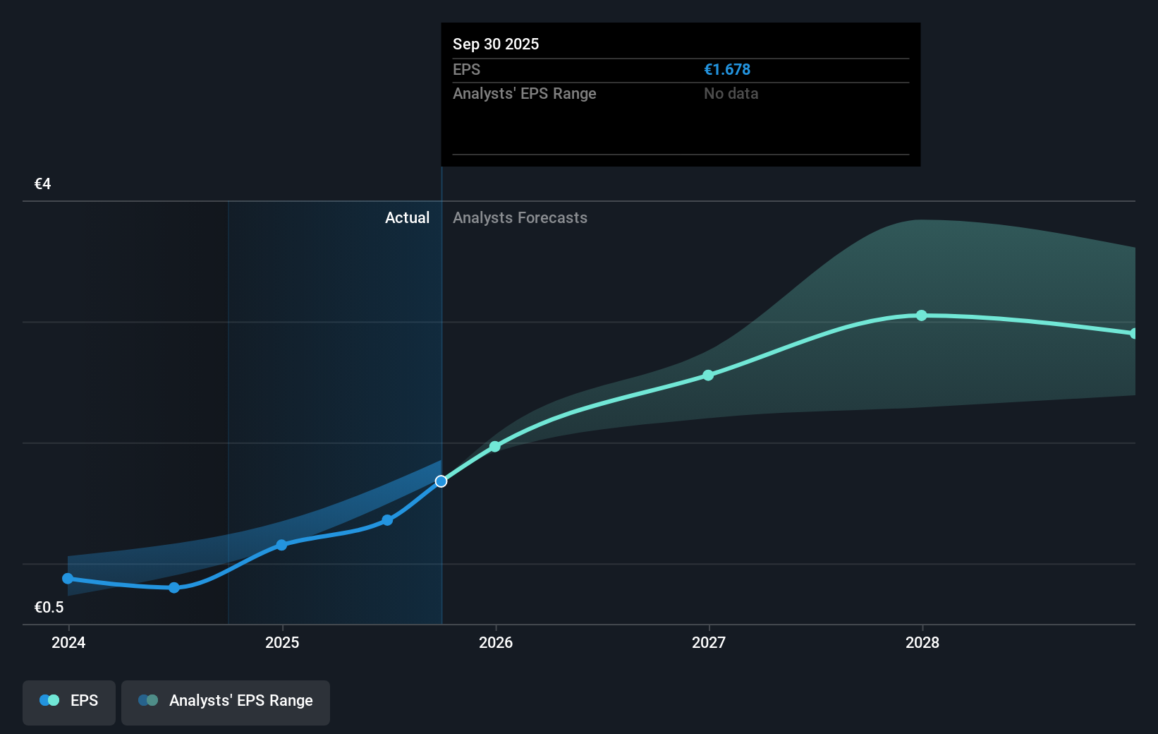Click the €0.5 y-axis label
1158x734 pixels.
[49, 607]
